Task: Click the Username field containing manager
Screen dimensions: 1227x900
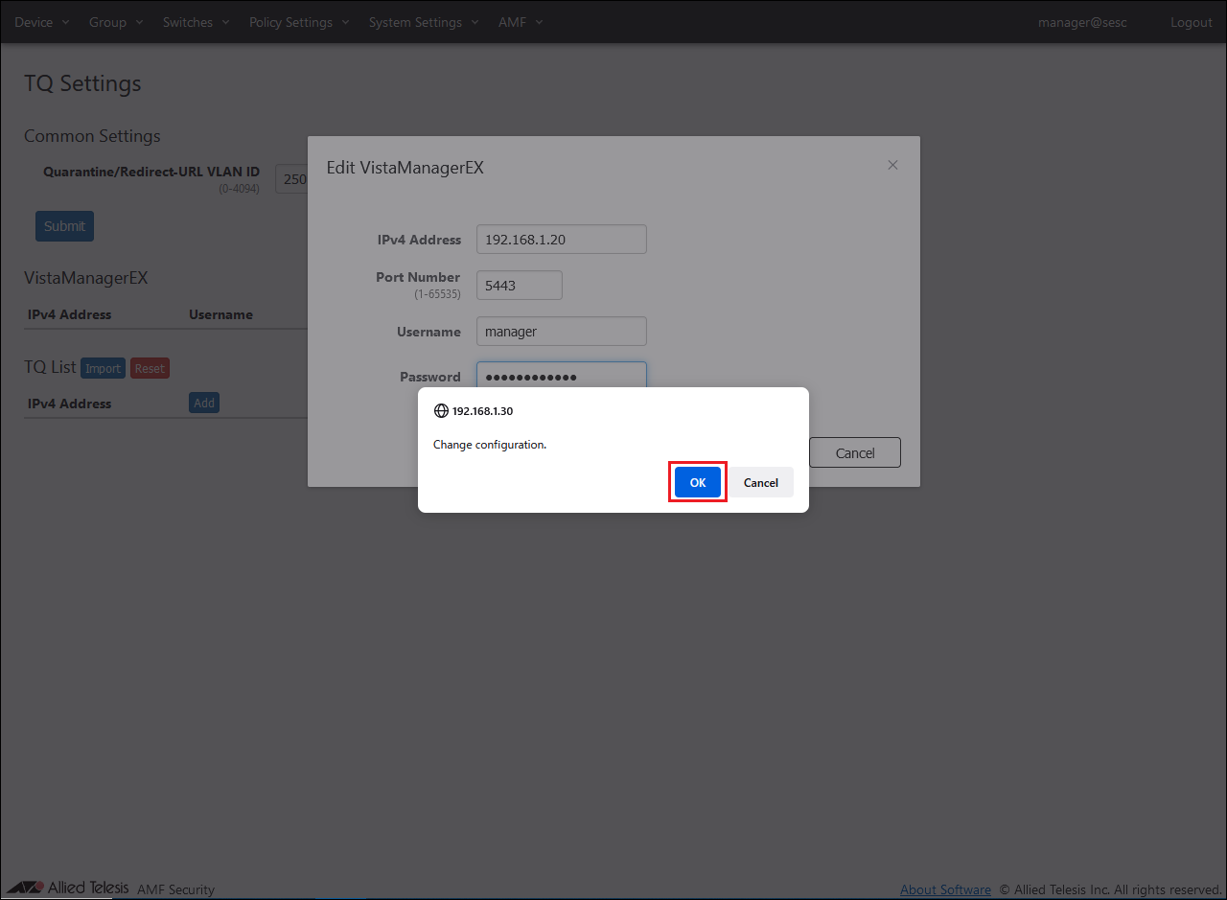Action: pyautogui.click(x=561, y=332)
